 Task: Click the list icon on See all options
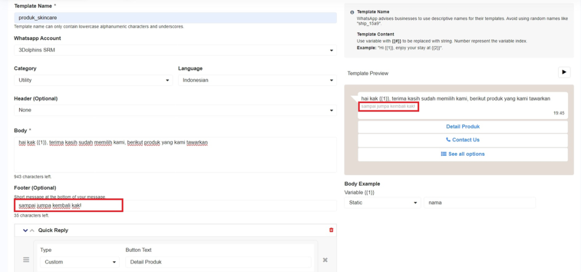tap(444, 154)
